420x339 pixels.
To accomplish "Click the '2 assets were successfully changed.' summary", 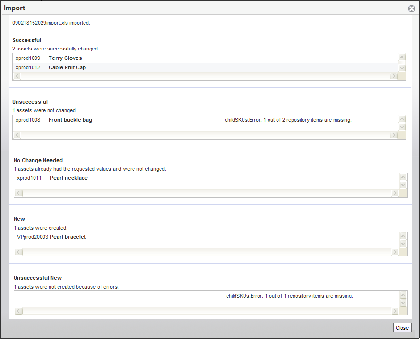I will 56,49.
